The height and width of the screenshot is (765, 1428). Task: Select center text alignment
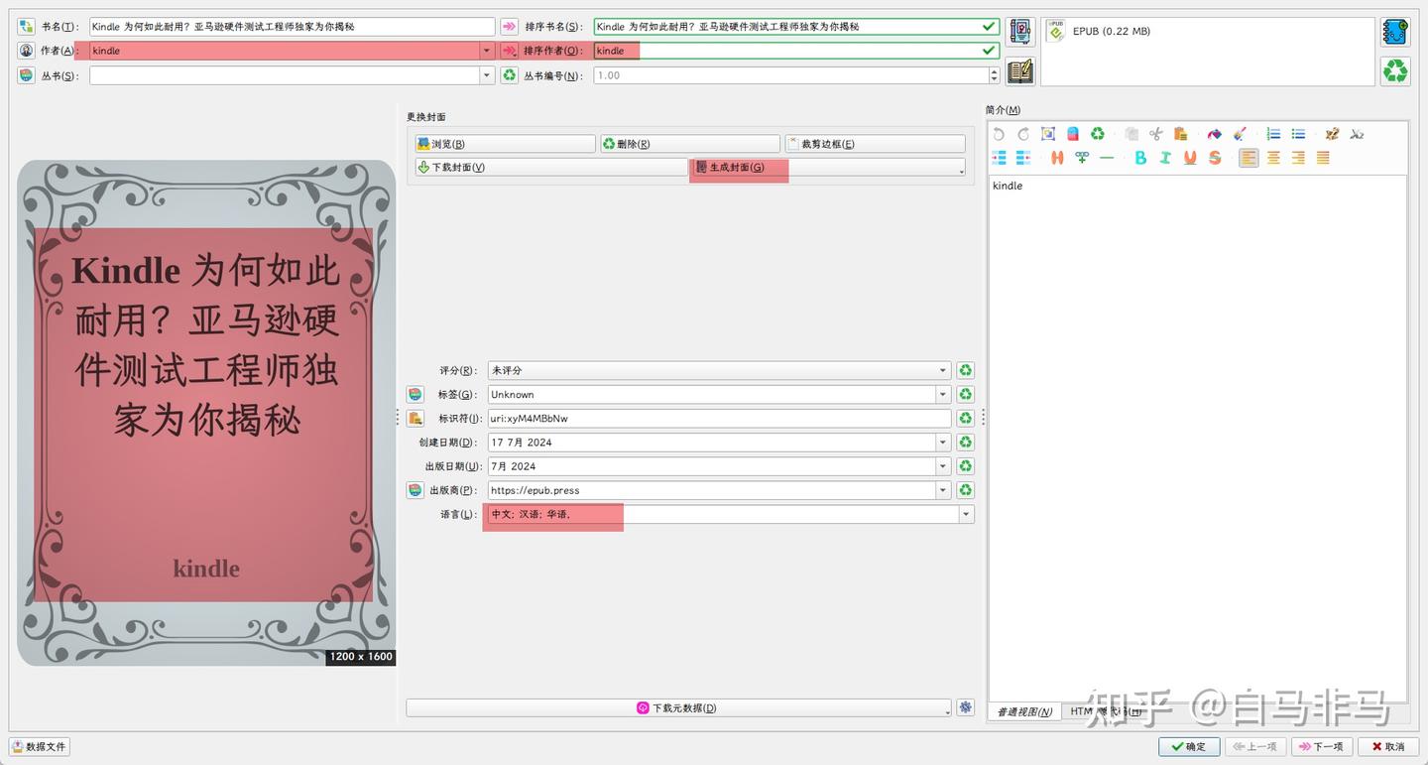click(x=1273, y=158)
